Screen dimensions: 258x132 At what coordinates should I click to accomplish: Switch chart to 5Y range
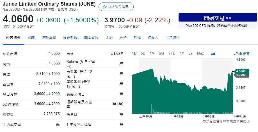(x=191, y=53)
